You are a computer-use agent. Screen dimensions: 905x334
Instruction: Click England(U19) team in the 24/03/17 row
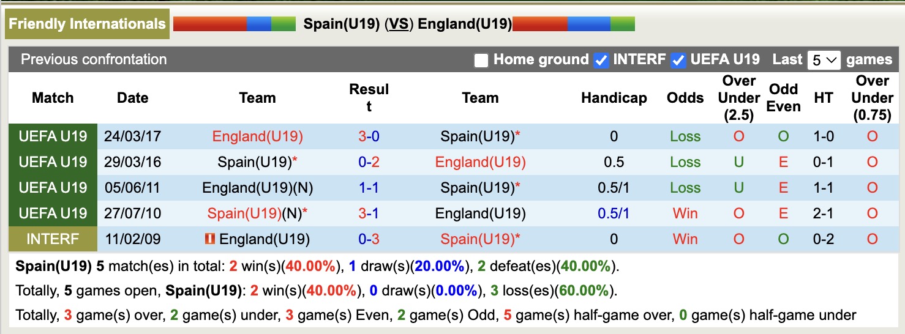[x=257, y=136]
